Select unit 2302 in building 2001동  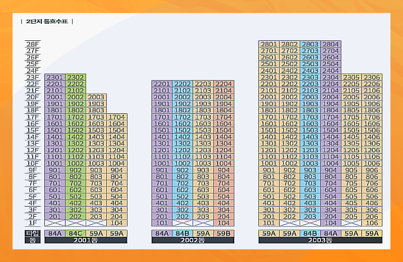point(76,77)
